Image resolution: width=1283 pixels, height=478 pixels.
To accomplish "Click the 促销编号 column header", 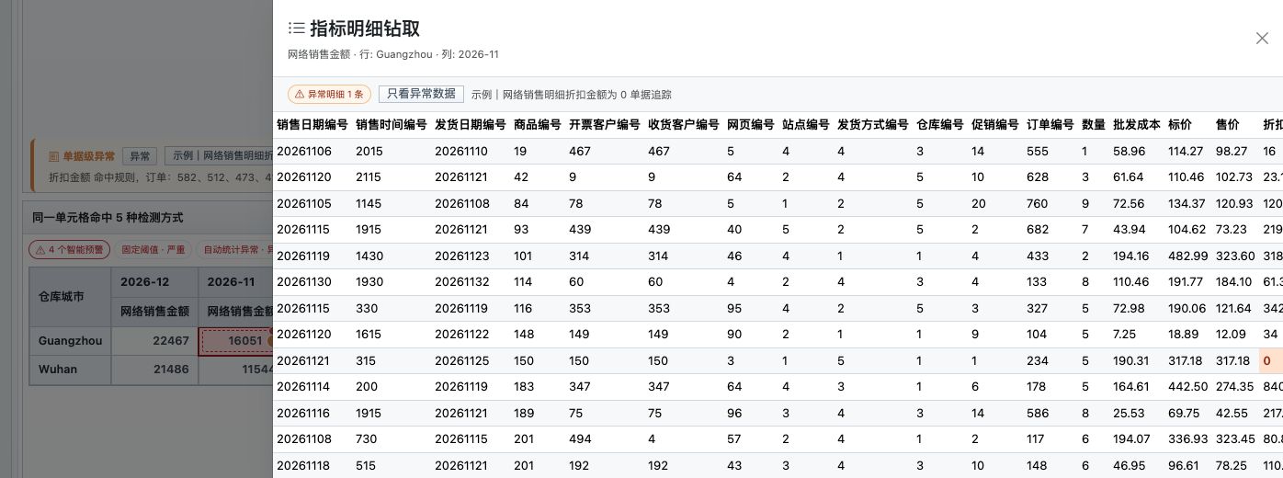I will (x=995, y=125).
